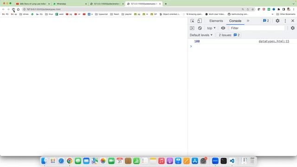Open the issues counter badge in DevTools header
This screenshot has height=167, width=297.
pyautogui.click(x=266, y=20)
